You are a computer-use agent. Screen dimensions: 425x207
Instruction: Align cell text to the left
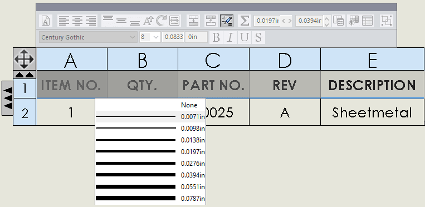[x=64, y=21]
